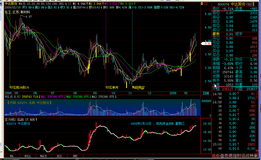The image size is (261, 160).
Task: Click the 买① 3.90 bid row
Action: tap(235, 38)
